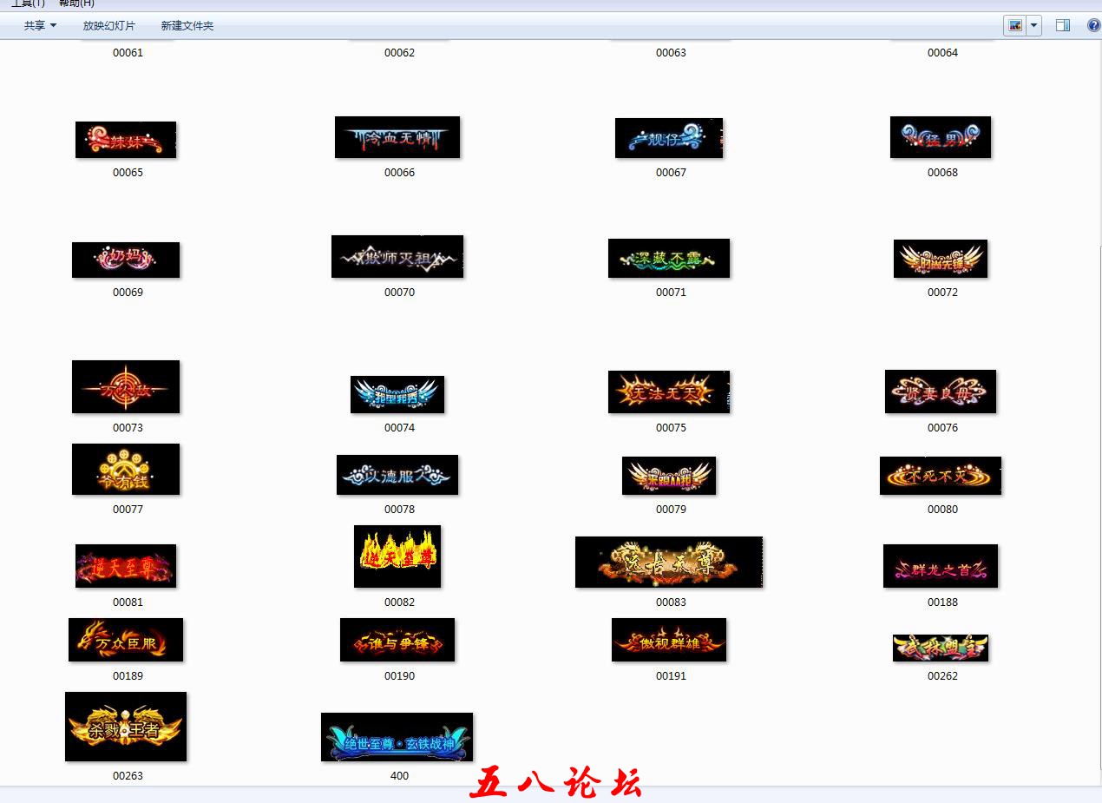This screenshot has width=1102, height=803.
Task: Open Explorer help via the question mark icon
Action: (x=1093, y=25)
